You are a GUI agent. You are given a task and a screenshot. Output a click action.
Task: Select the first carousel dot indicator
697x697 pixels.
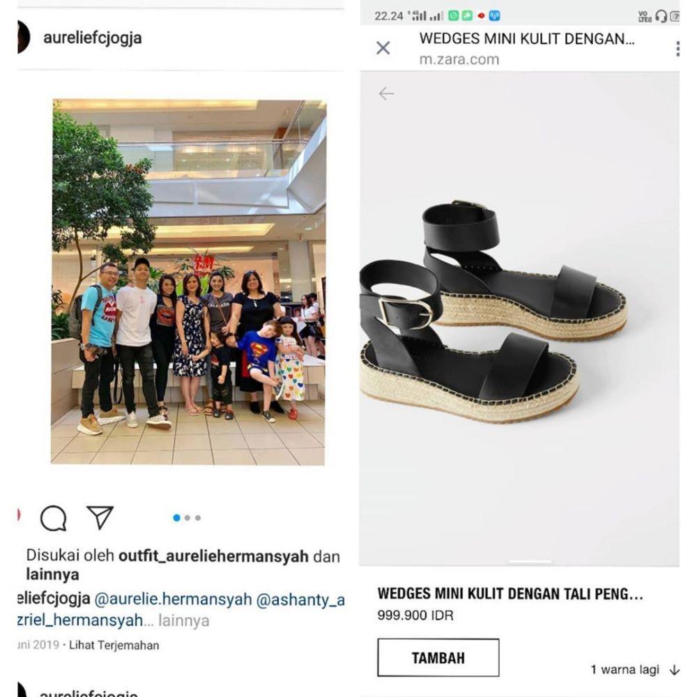(176, 518)
